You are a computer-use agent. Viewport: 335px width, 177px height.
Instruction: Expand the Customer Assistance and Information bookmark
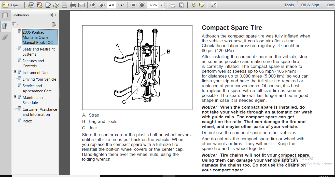pos(15,108)
